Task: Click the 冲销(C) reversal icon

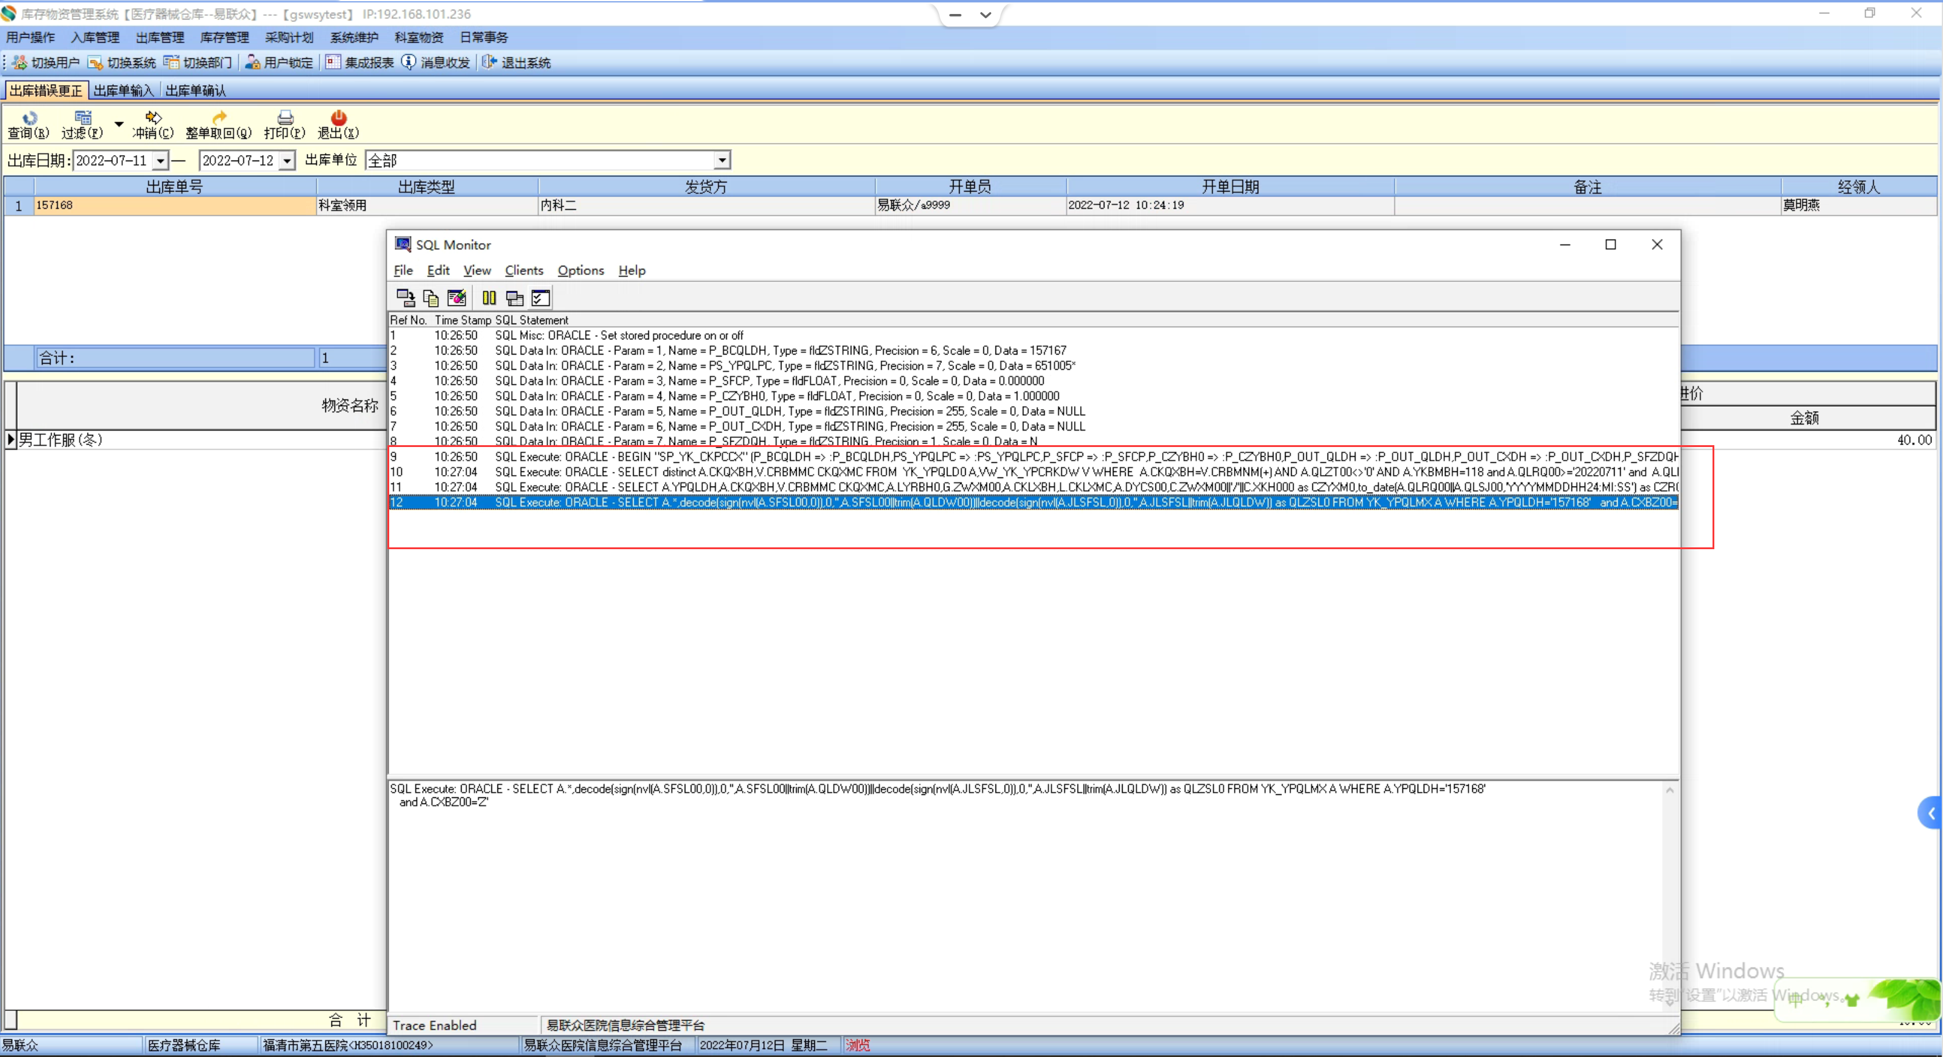Action: pyautogui.click(x=153, y=119)
